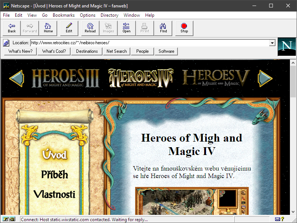The height and width of the screenshot is (223, 297).
Task: Click the security key icon in status bar
Action: point(9,219)
